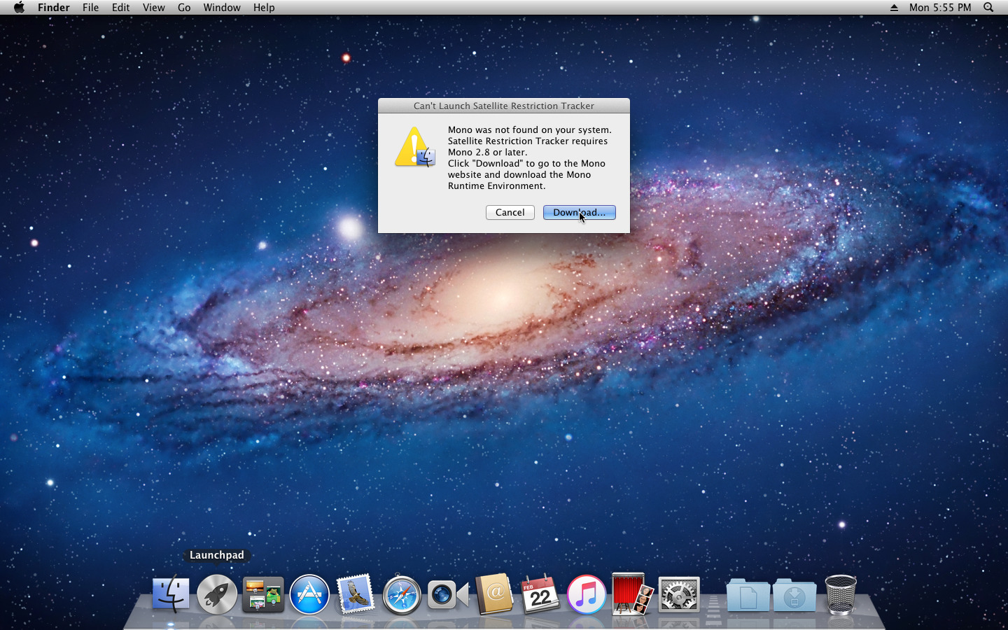
Task: Open Mission Control from the Dock
Action: click(x=263, y=594)
